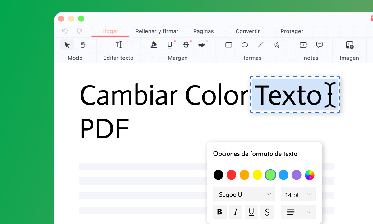373x224 pixels.
Task: Switch to the Convertir tab
Action: tap(247, 31)
